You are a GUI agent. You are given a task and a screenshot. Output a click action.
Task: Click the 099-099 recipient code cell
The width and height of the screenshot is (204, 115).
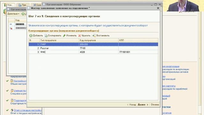click(x=98, y=44)
